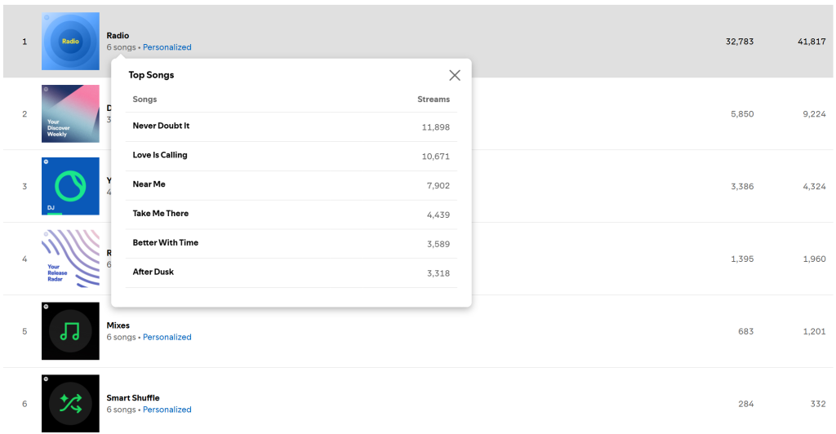Click the Release Radar cover art

pyautogui.click(x=70, y=259)
